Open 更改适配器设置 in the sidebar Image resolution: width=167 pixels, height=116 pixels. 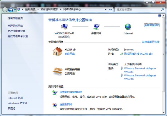(16, 31)
